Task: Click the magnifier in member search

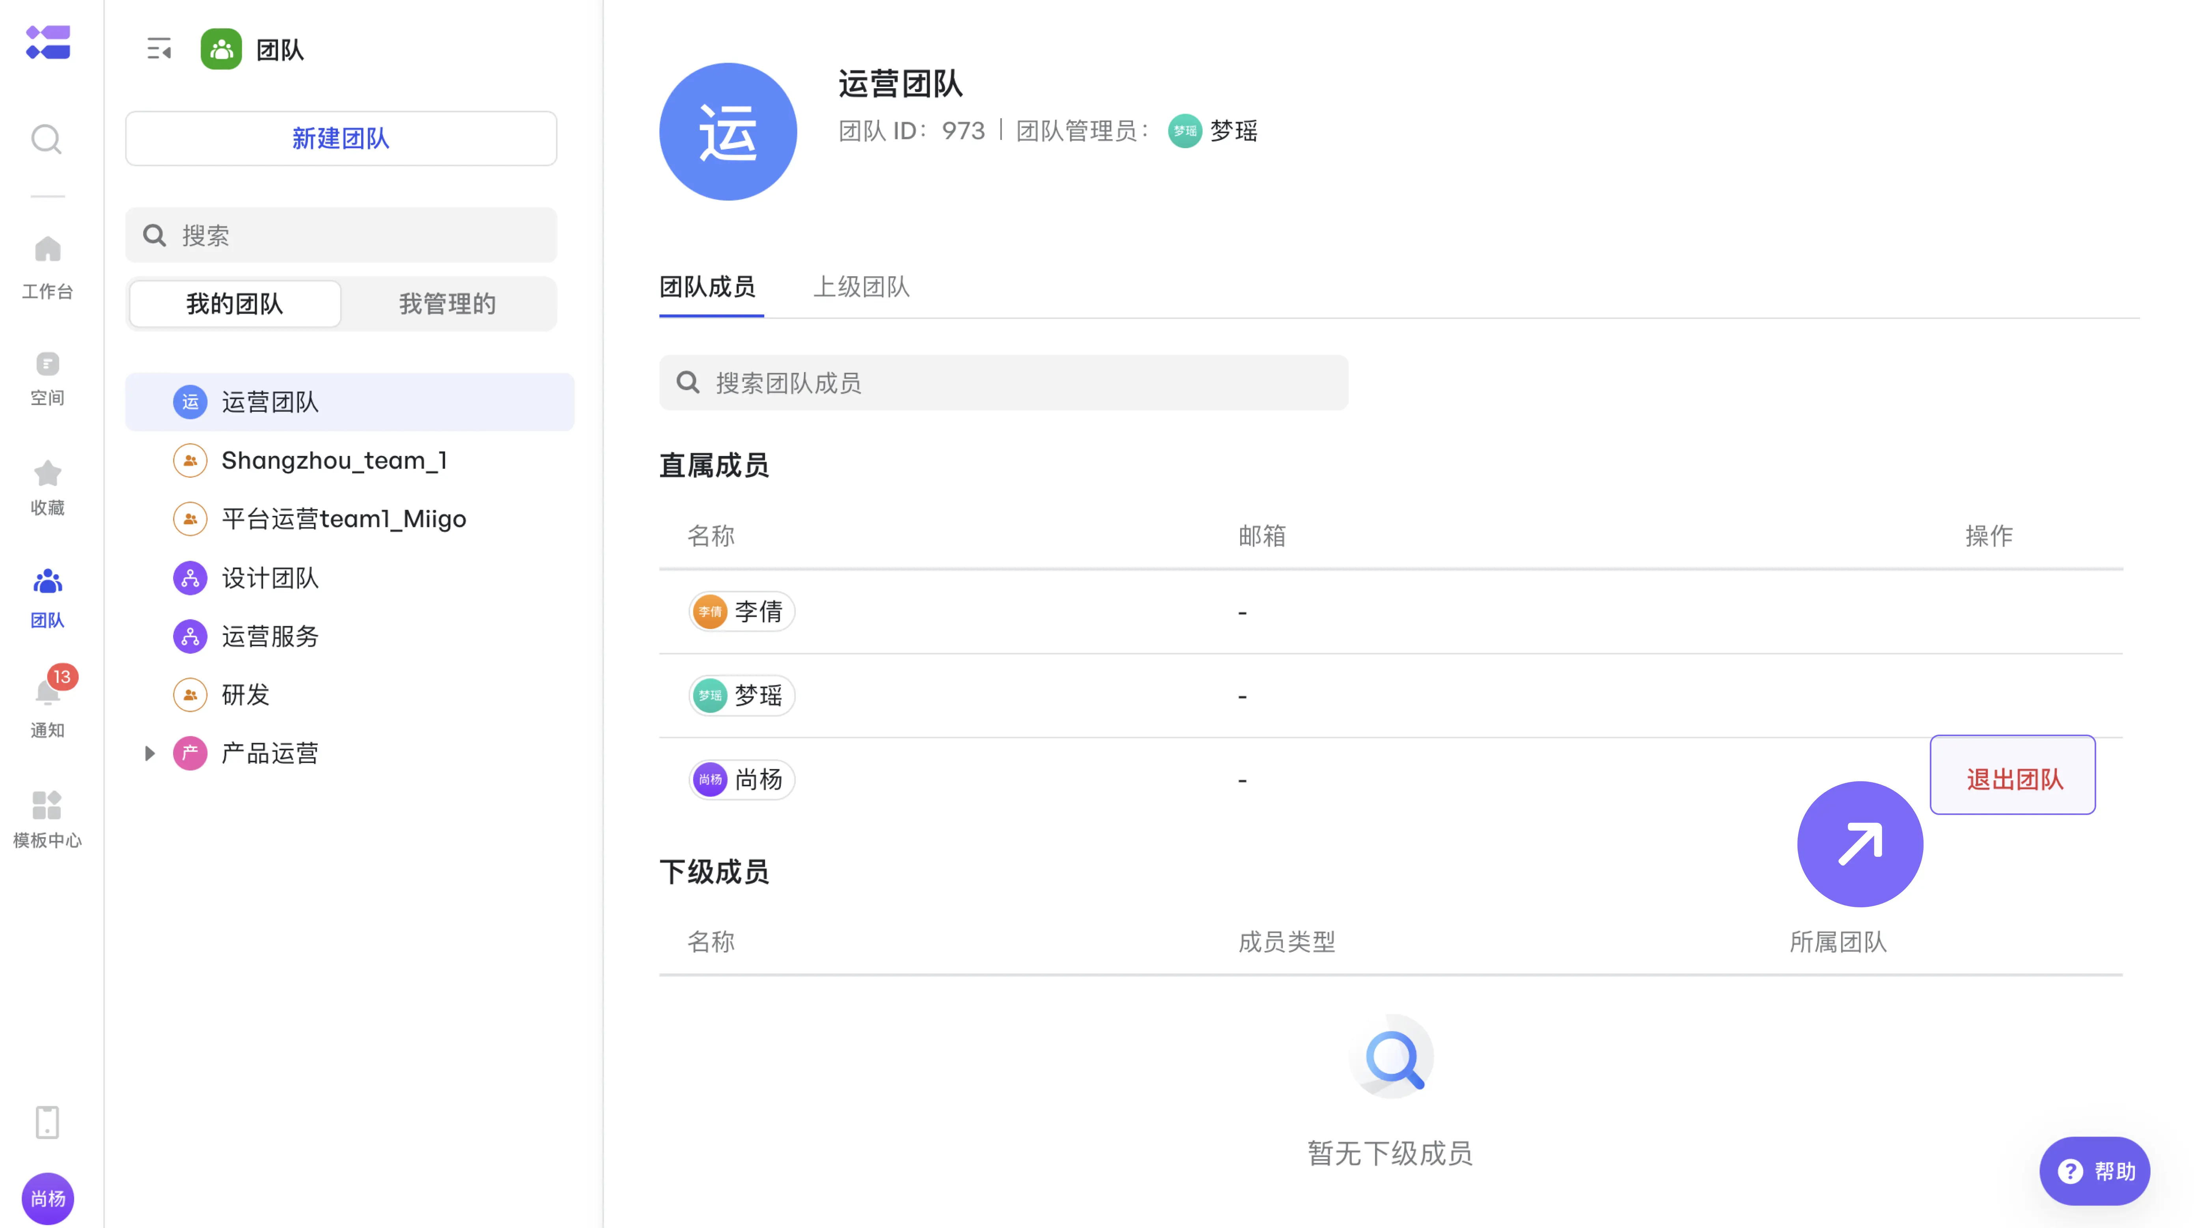Action: click(688, 383)
